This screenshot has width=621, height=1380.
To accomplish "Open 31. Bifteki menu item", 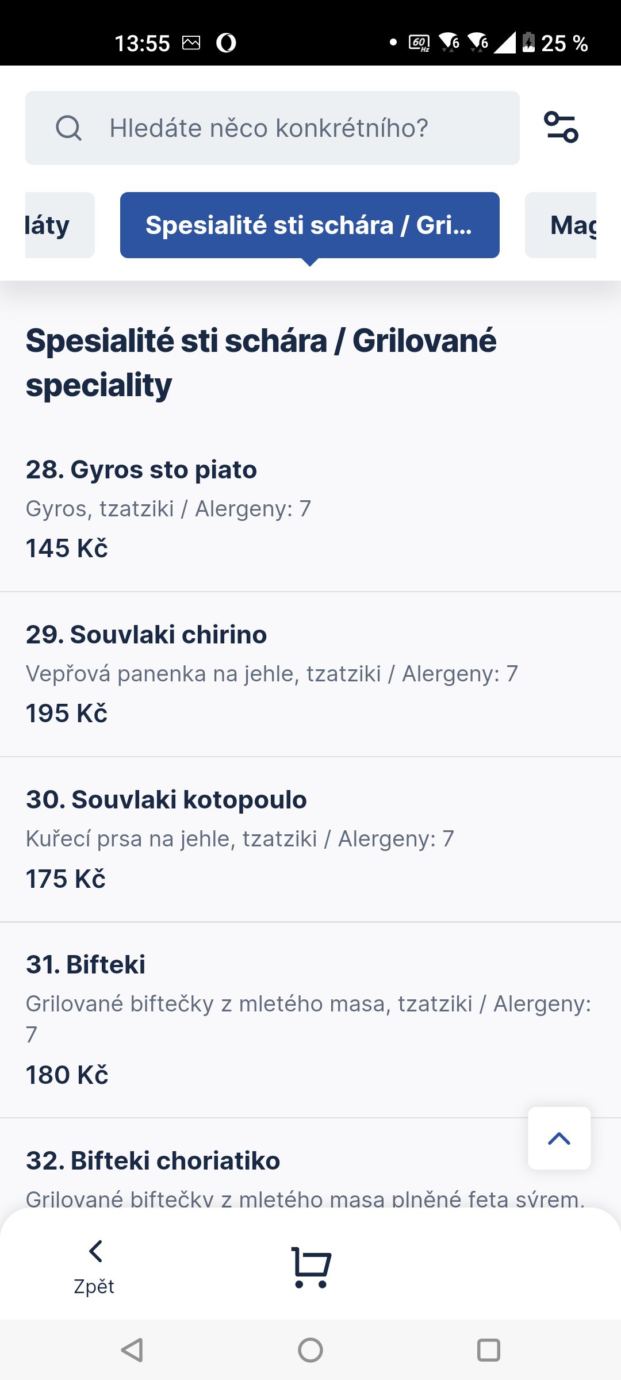I will (x=86, y=965).
